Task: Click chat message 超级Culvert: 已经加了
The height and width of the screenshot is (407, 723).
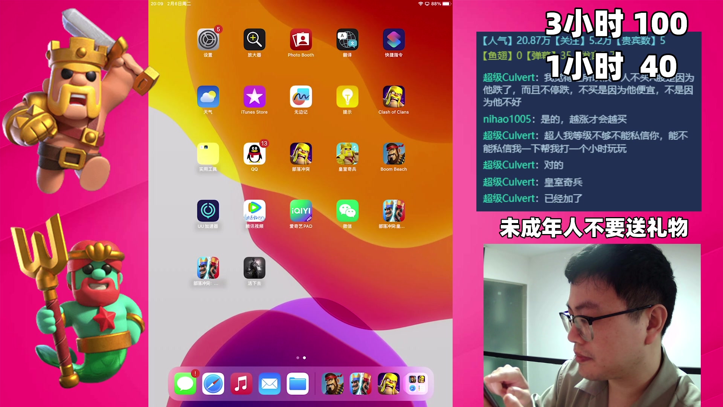Action: pos(532,198)
